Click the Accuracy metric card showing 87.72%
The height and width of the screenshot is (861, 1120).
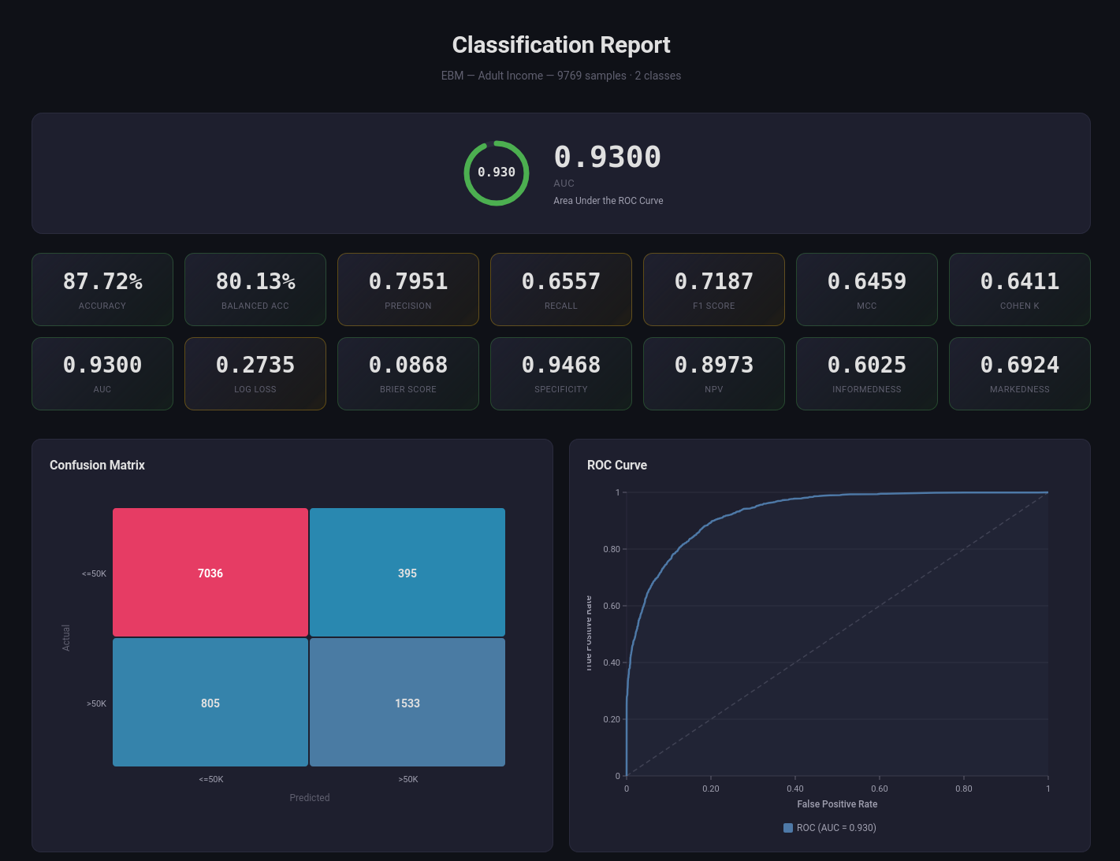tap(102, 289)
